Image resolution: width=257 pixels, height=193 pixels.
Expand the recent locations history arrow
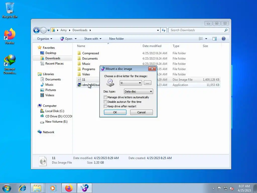click(48, 30)
